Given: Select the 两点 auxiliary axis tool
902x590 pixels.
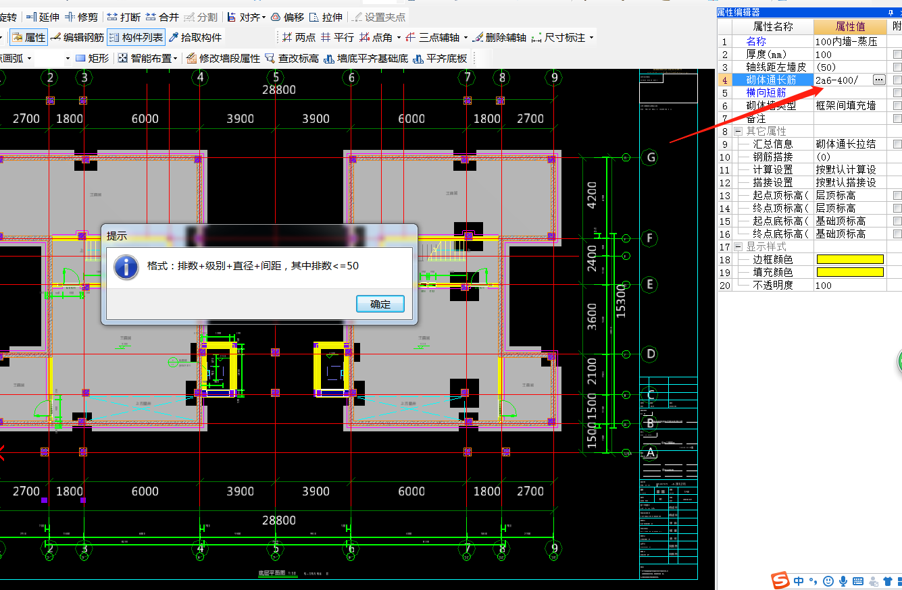Looking at the screenshot, I should point(299,38).
